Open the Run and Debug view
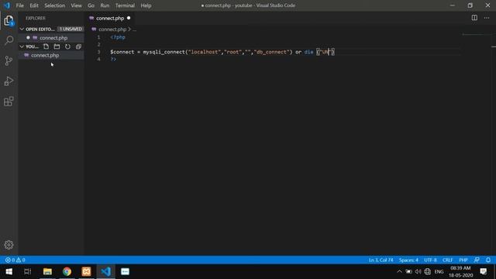The width and height of the screenshot is (496, 279). (9, 81)
